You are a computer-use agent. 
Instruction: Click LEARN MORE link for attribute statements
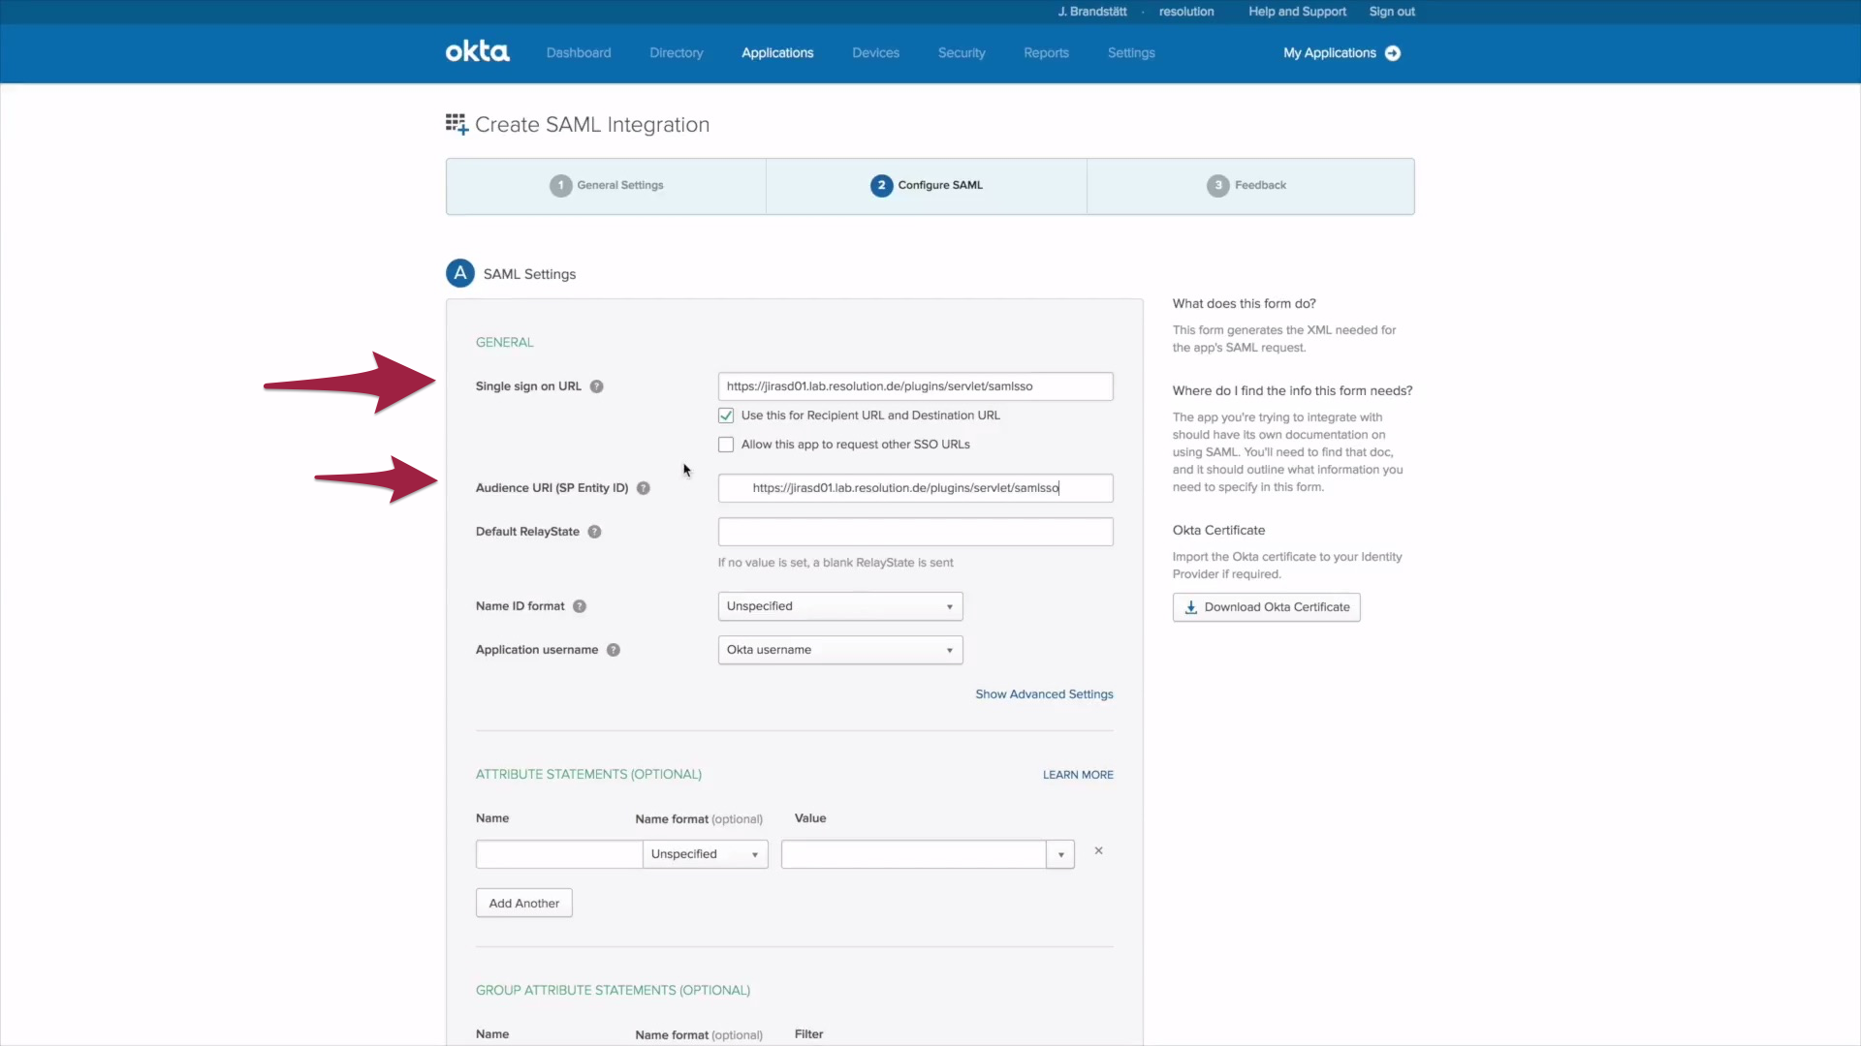point(1078,775)
